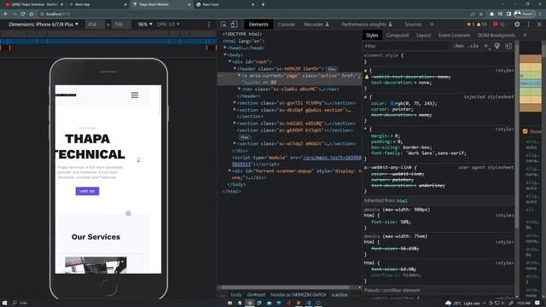Toggle the device toolbar icon
This screenshot has height=307, width=546.
click(x=235, y=25)
